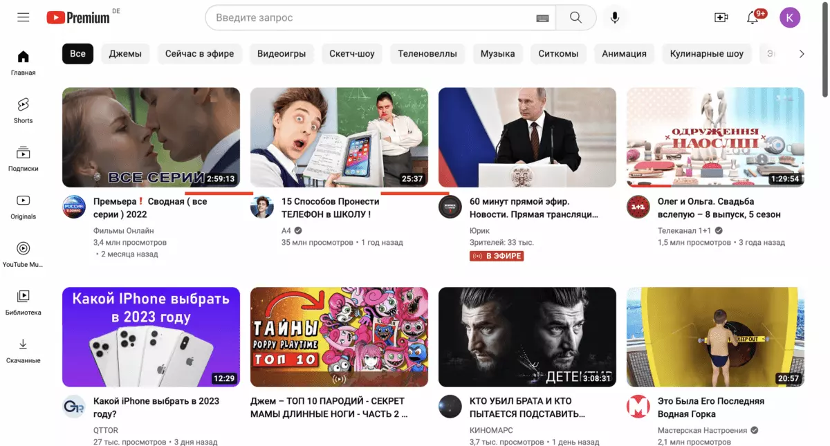Open Телеканал 1+1 channel avatar
This screenshot has height=446, width=830.
pyautogui.click(x=638, y=207)
